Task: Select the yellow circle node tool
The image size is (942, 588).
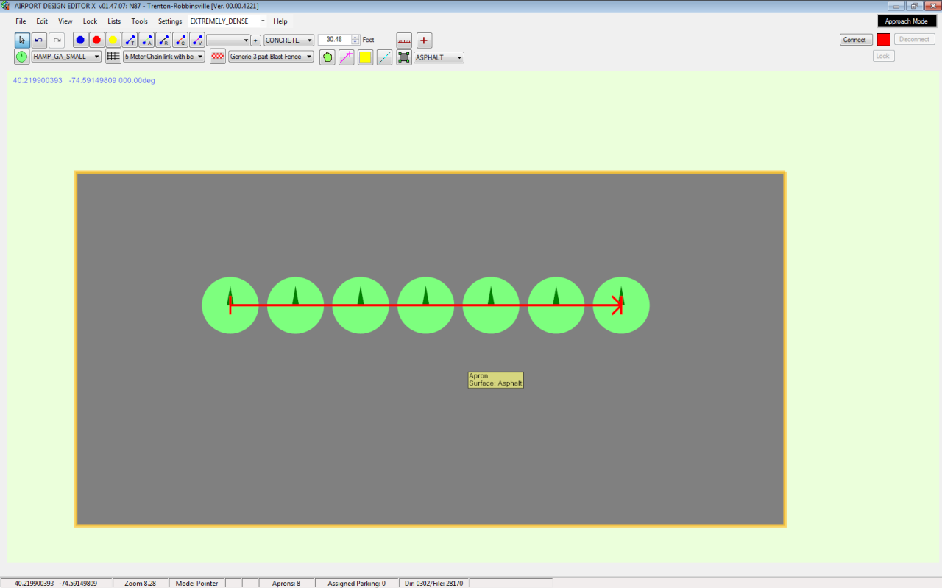Action: (x=113, y=40)
